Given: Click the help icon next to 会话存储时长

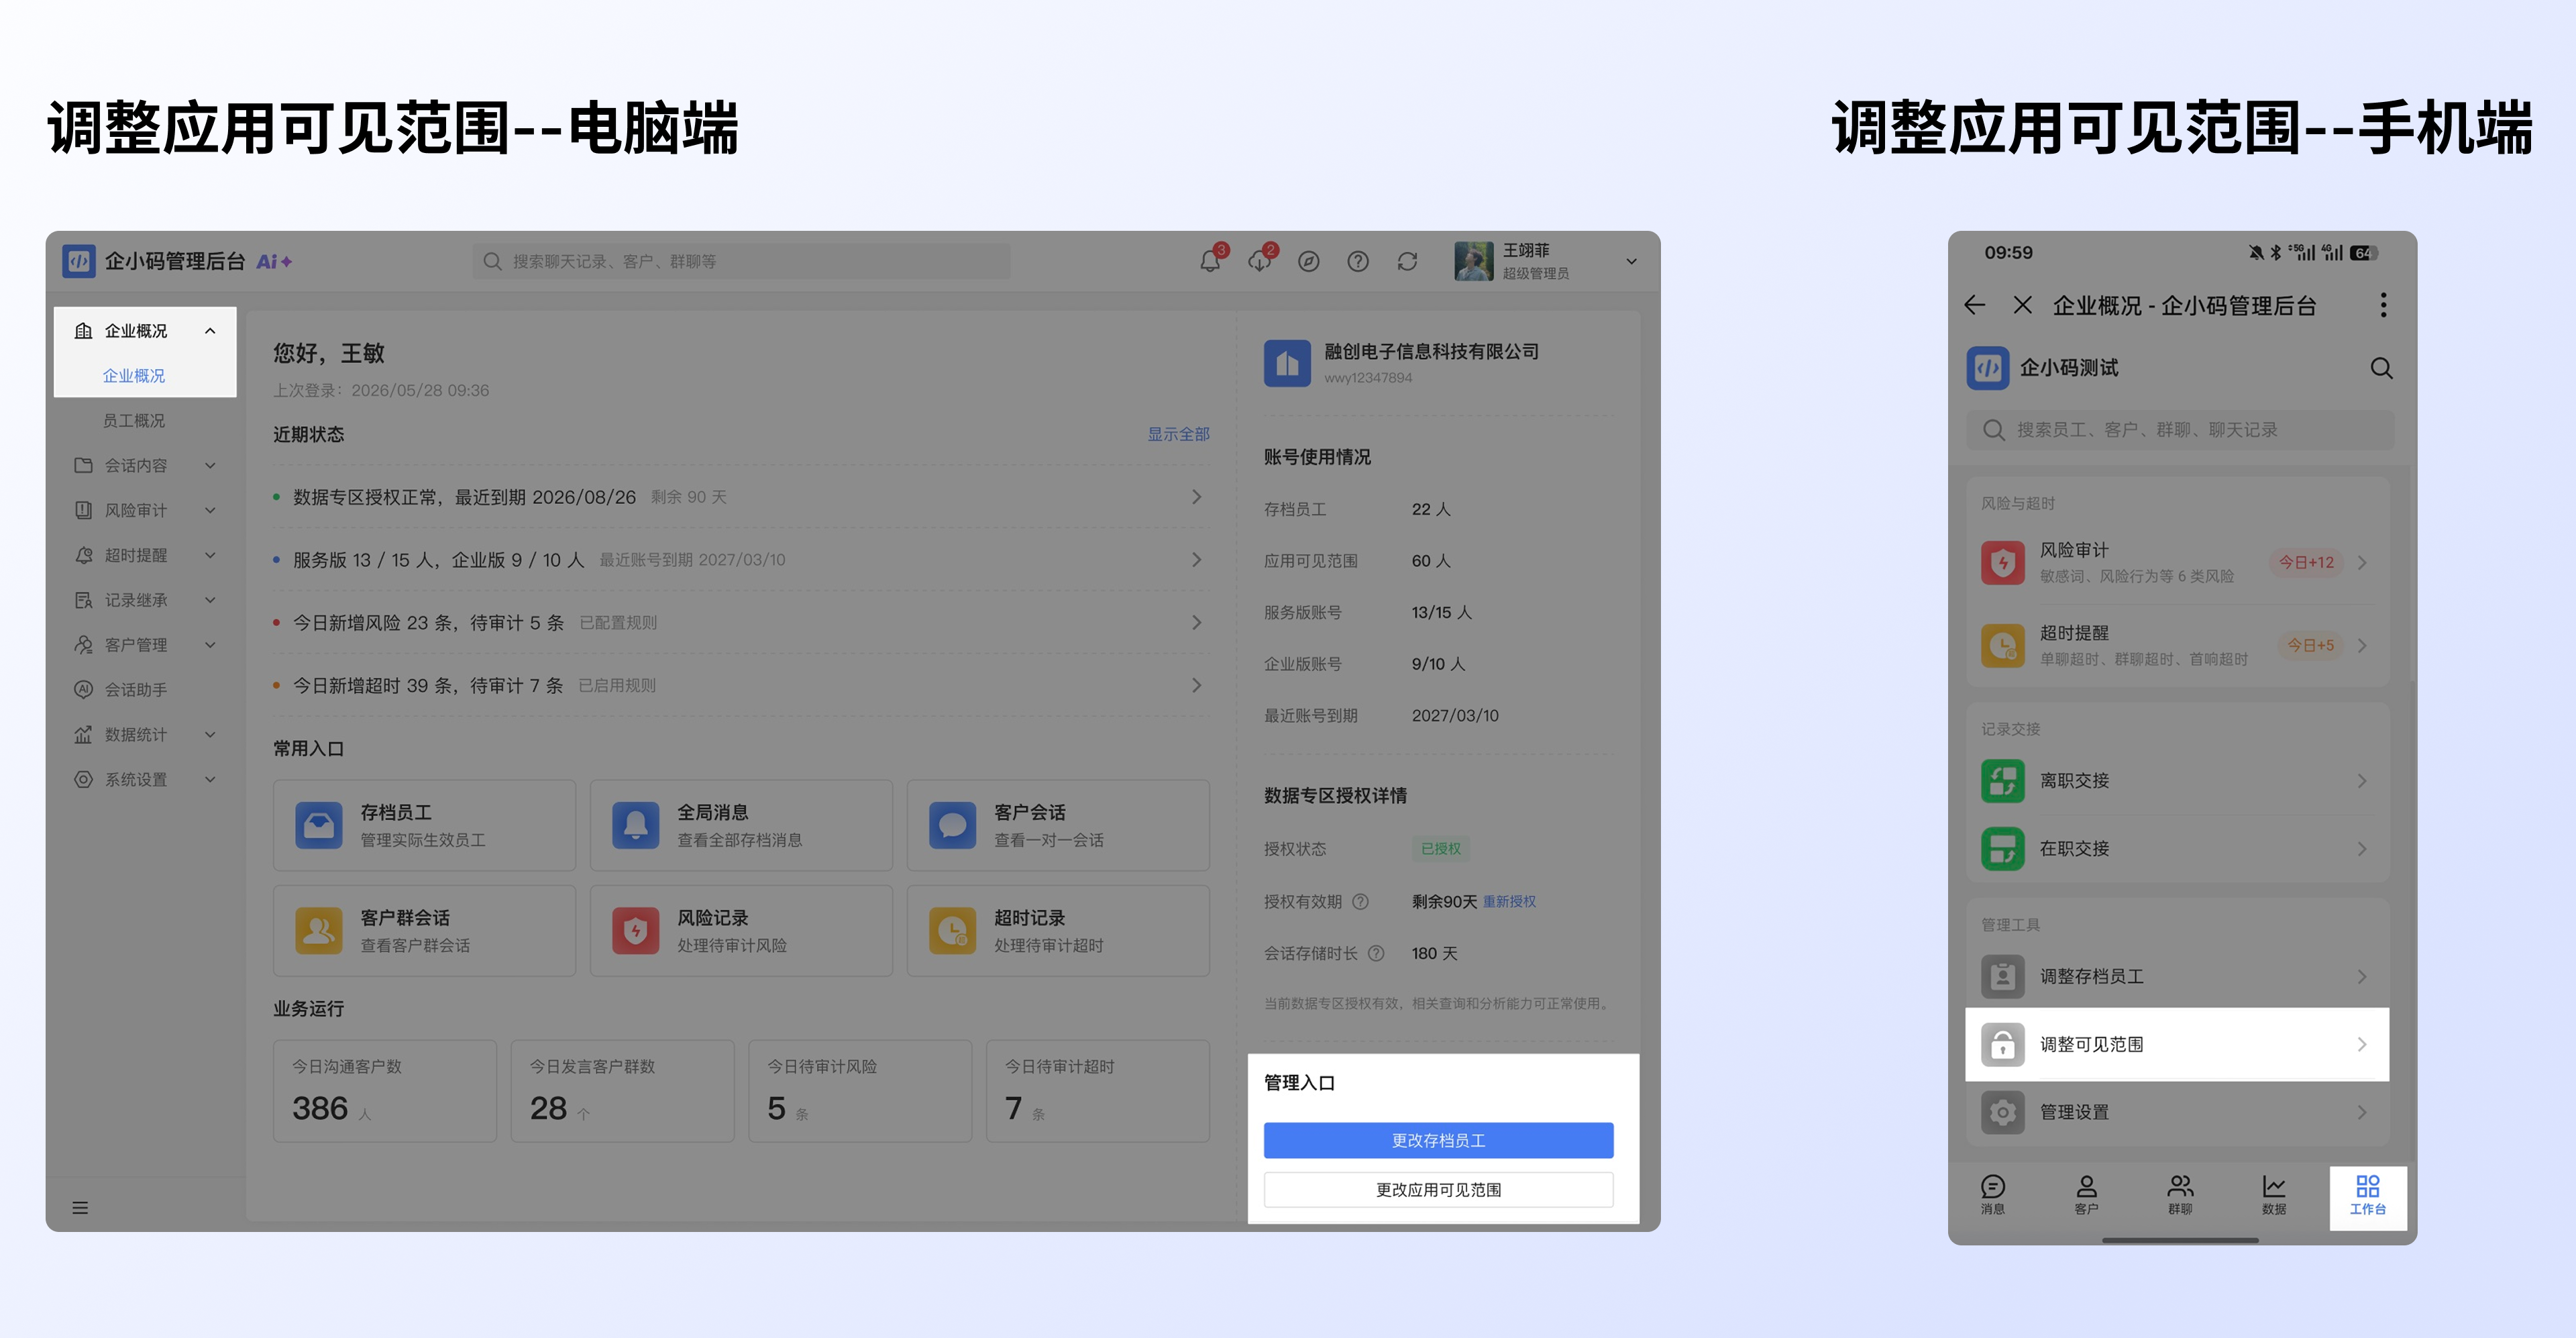Looking at the screenshot, I should coord(1376,953).
